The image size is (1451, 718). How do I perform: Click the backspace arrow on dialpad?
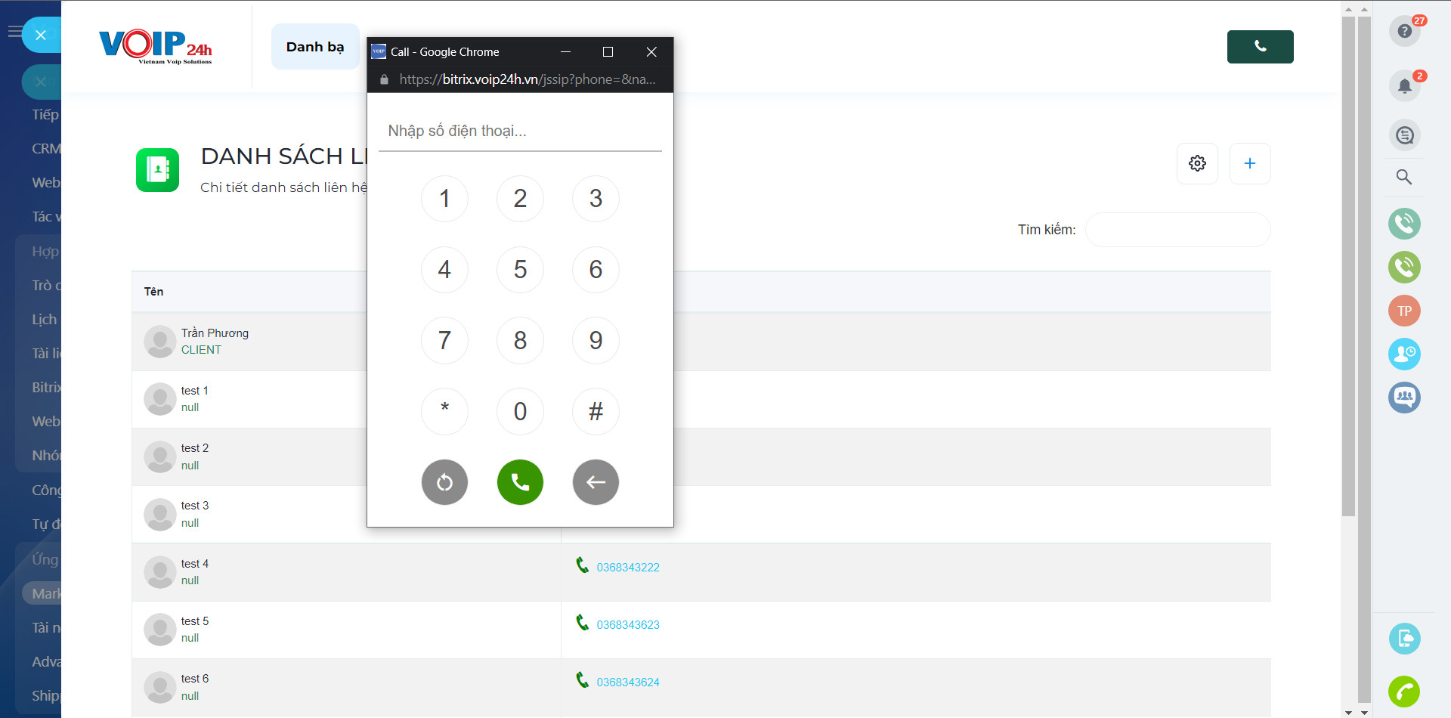[x=596, y=482]
